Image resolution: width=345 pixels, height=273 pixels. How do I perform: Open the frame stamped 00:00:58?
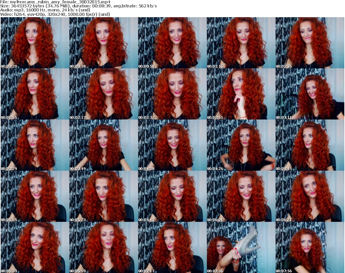tap(172, 43)
